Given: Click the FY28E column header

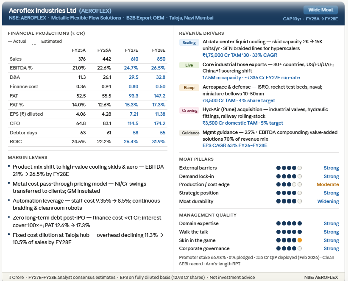Looking at the screenshot, I should click(x=159, y=50).
